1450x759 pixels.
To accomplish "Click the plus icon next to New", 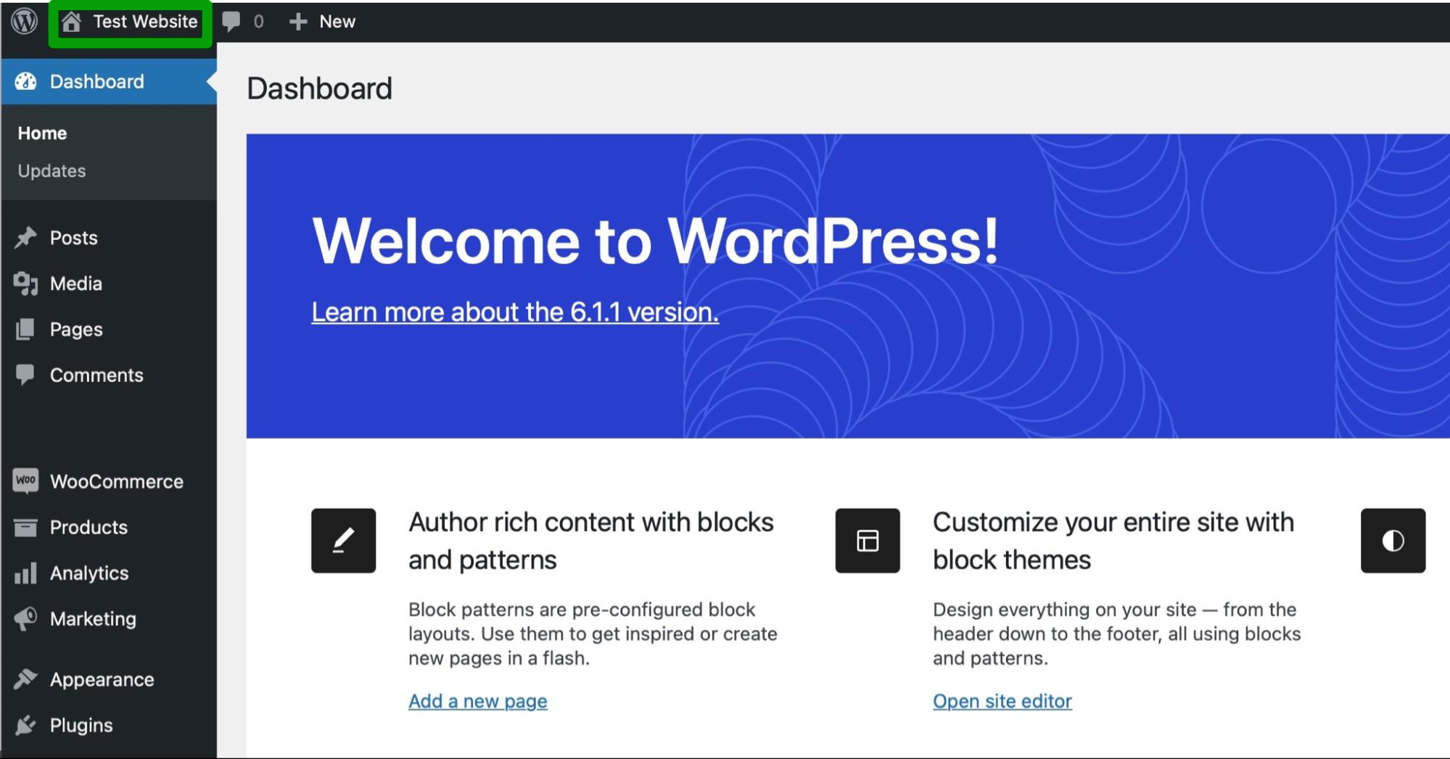I will point(297,22).
